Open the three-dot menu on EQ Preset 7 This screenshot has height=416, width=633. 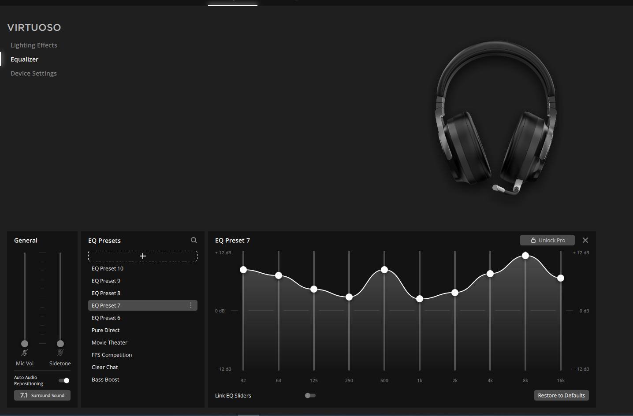coord(190,305)
